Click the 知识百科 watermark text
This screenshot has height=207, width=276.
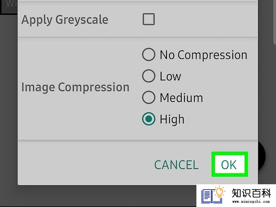pos(251,193)
